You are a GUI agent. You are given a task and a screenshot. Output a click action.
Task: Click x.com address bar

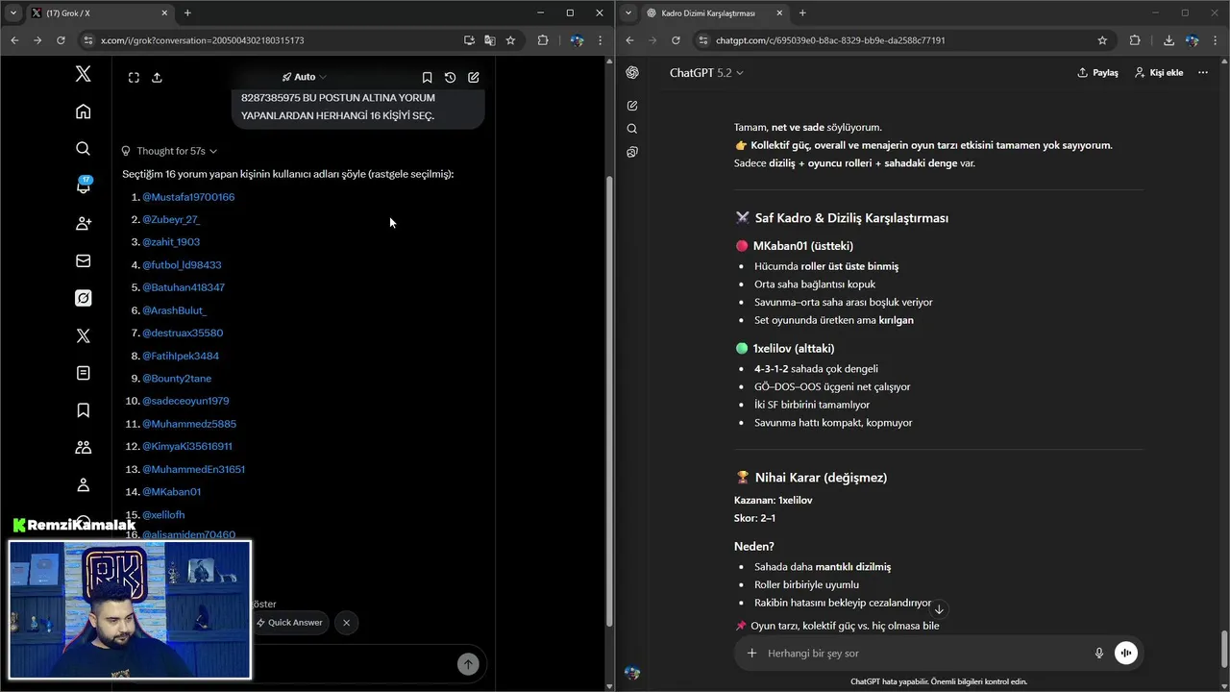coord(269,40)
